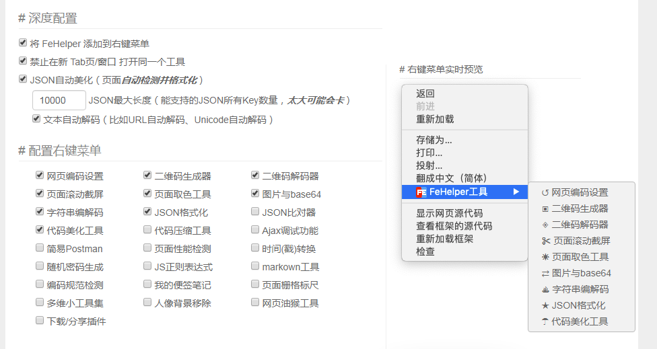Click the square icon beside 二维码生成器 in submenu
The width and height of the screenshot is (657, 349).
(545, 209)
